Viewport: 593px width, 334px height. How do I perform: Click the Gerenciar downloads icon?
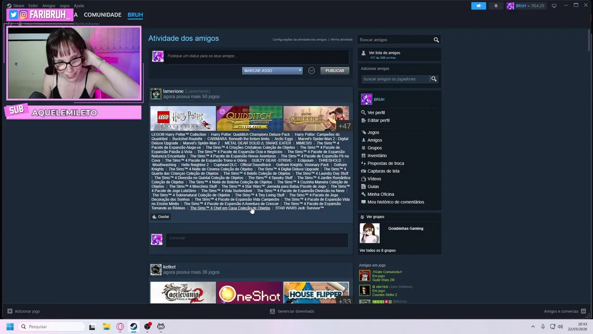point(272,311)
